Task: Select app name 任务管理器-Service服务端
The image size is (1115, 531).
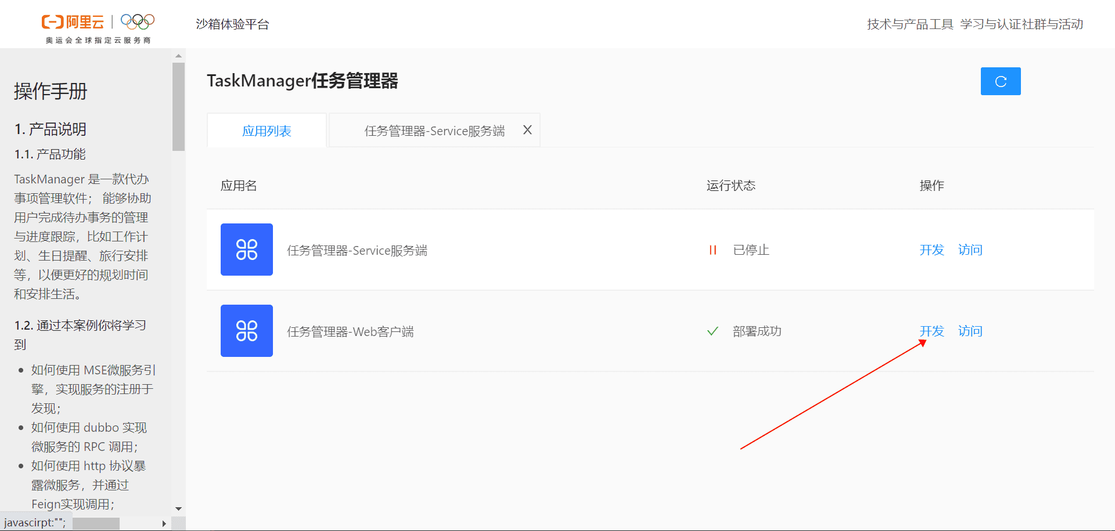Action: tap(357, 250)
